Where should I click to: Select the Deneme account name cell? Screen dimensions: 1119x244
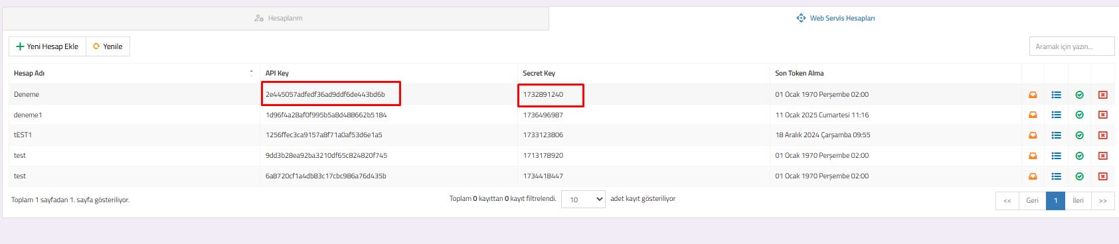tap(133, 94)
